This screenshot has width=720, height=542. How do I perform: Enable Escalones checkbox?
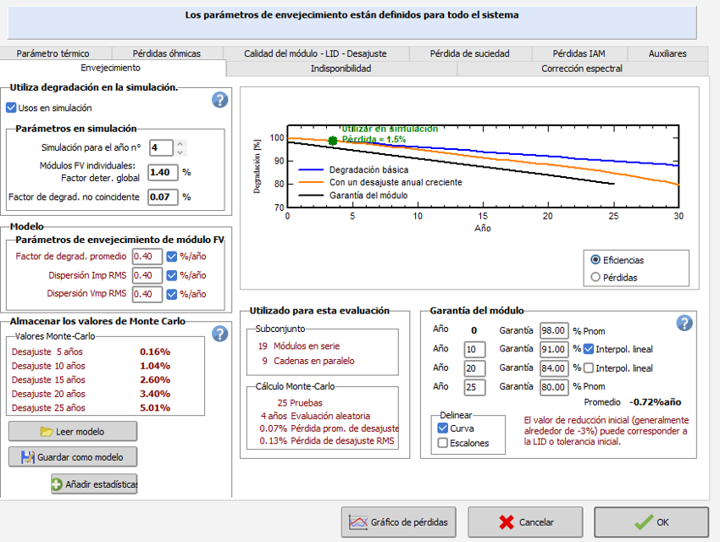coord(443,443)
